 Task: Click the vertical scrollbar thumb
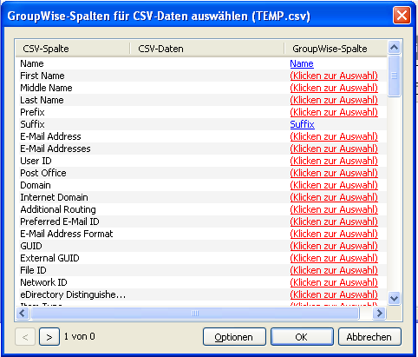pyautogui.click(x=395, y=76)
